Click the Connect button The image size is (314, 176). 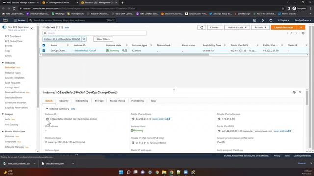coord(215,27)
